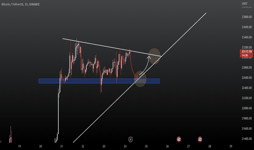The height and width of the screenshot is (150, 254).
Task: Click the date label 27 on time axis
Action: (189, 146)
